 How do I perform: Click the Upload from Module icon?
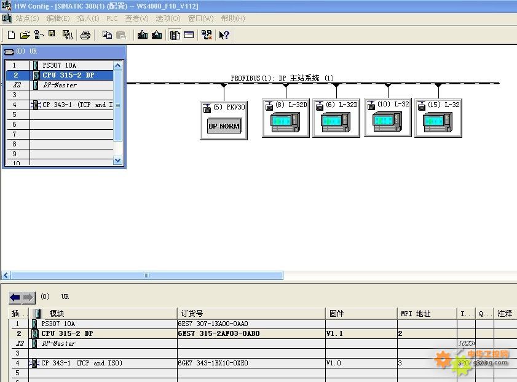tap(157, 35)
